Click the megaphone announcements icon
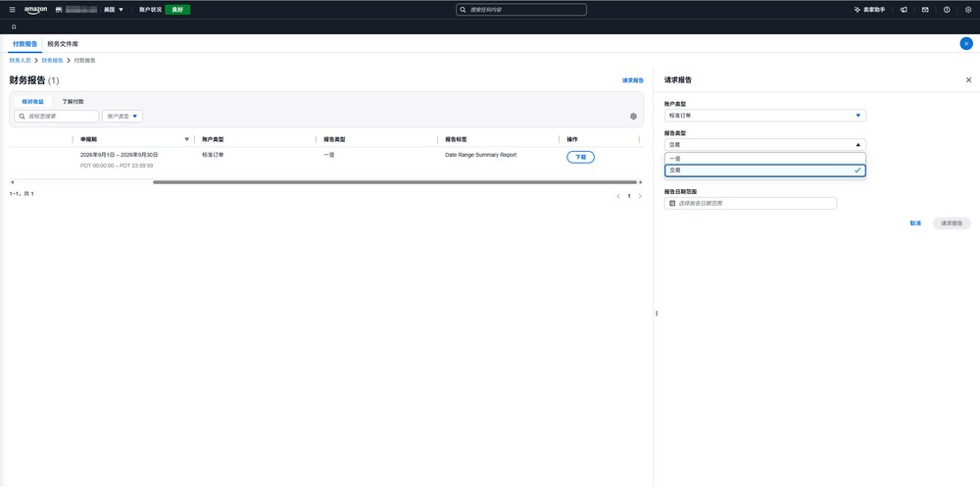The height and width of the screenshot is (487, 980). [x=904, y=10]
